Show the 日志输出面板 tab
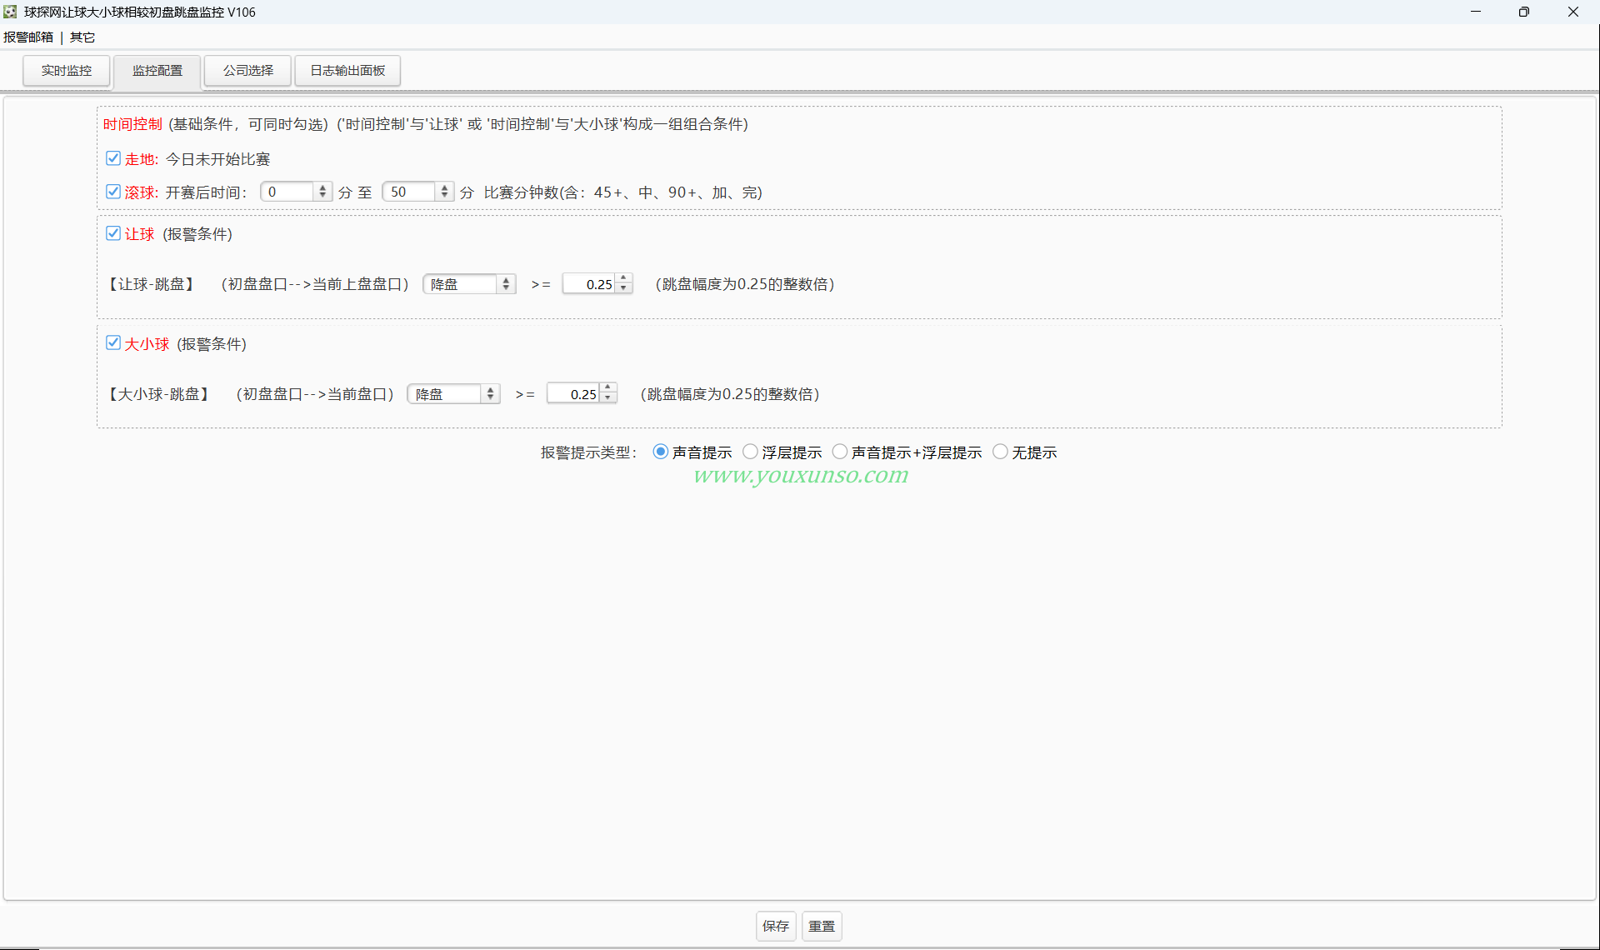Image resolution: width=1600 pixels, height=950 pixels. tap(347, 71)
